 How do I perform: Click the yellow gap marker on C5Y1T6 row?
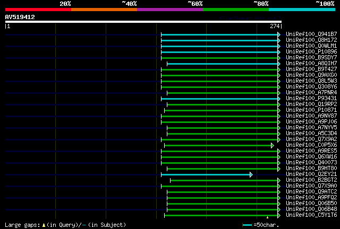point(267,217)
